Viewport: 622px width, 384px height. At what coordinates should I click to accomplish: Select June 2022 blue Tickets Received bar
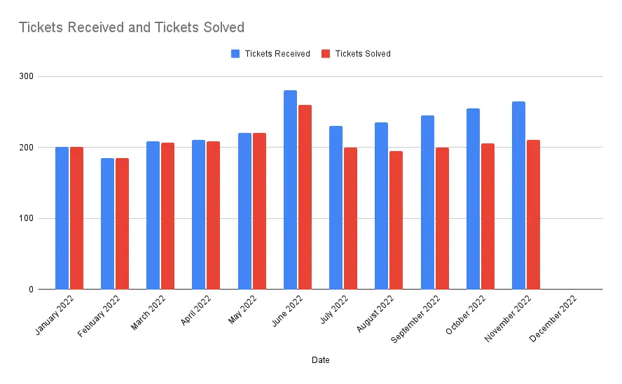290,190
